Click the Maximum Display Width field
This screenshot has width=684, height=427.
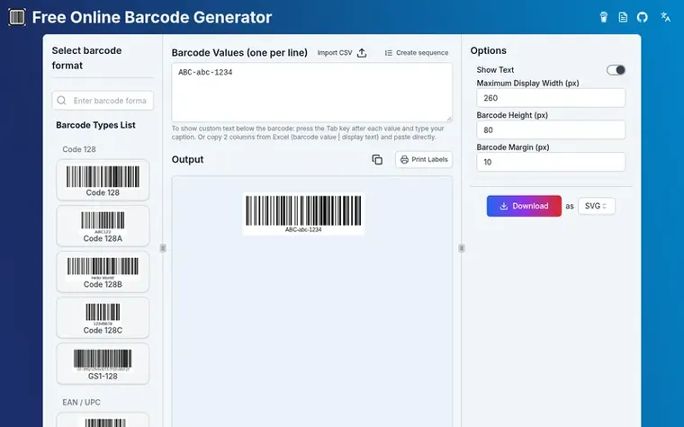coord(551,98)
